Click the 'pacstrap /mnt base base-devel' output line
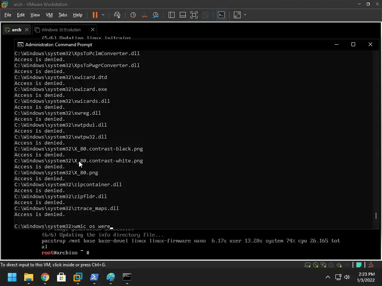Screen dimensions: 382x286 pos(191,244)
